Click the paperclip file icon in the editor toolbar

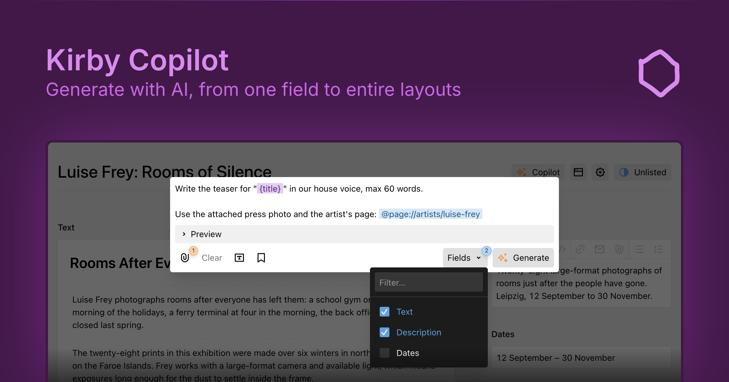[619, 249]
